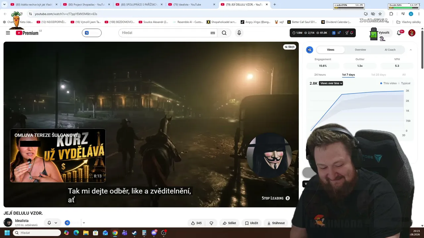
Task: Open the browser extensions puzzle icon
Action: 391,14
